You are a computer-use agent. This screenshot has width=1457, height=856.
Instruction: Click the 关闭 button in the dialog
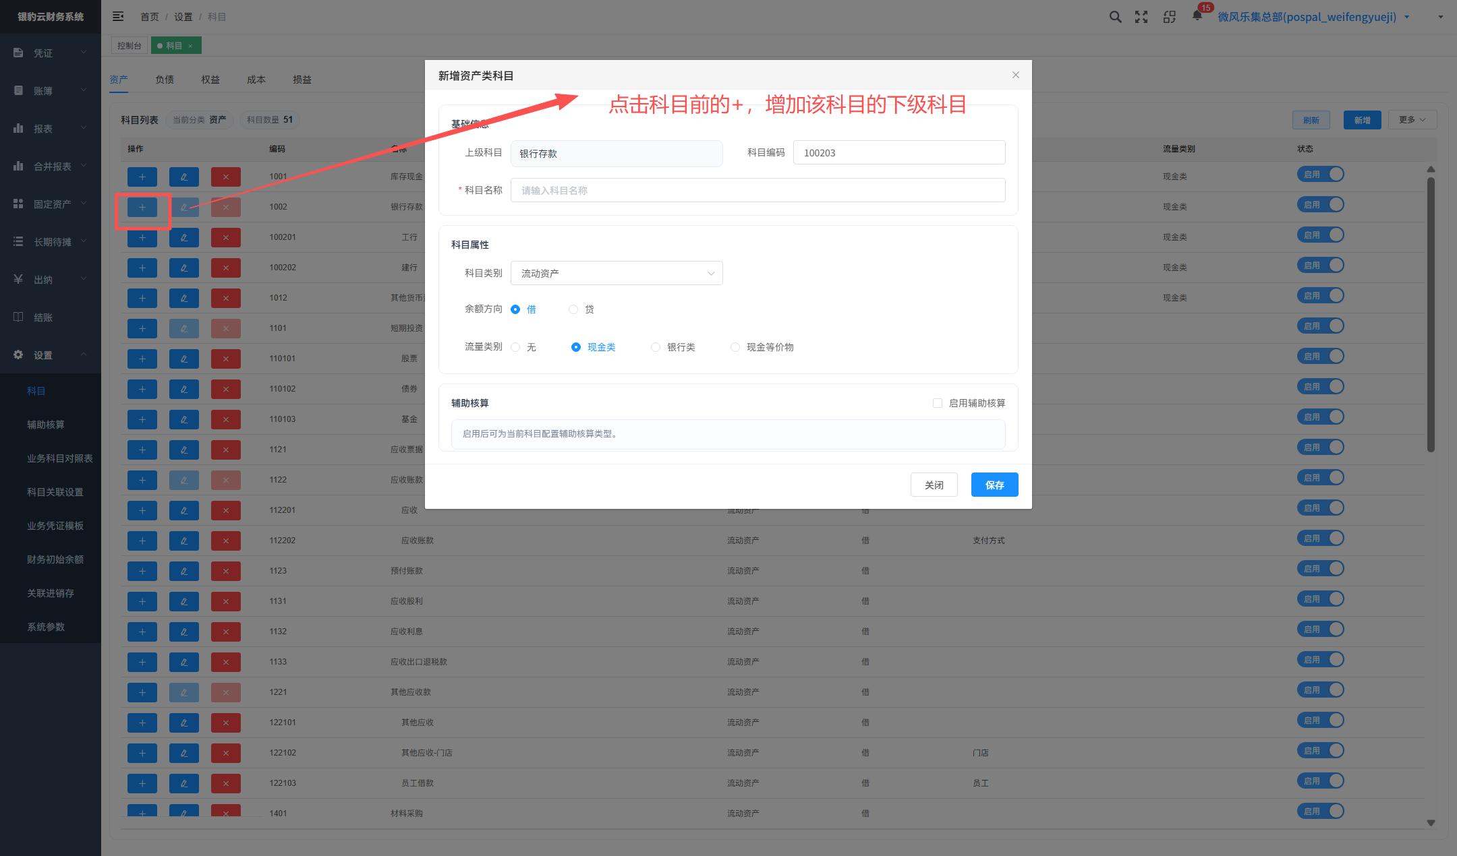[x=934, y=485]
